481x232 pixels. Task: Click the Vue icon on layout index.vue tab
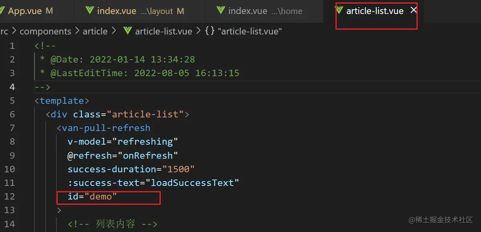pyautogui.click(x=90, y=11)
